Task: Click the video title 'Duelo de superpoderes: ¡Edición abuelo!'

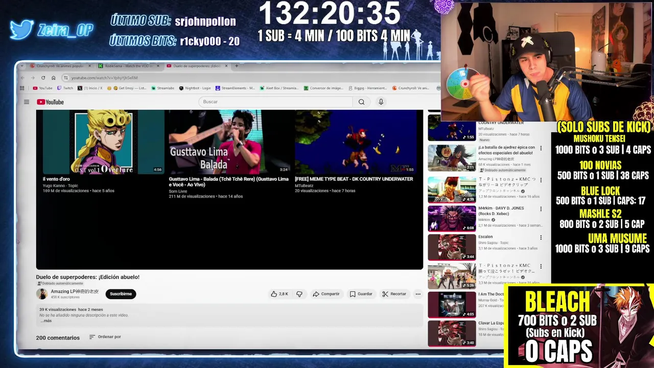Action: (87, 277)
